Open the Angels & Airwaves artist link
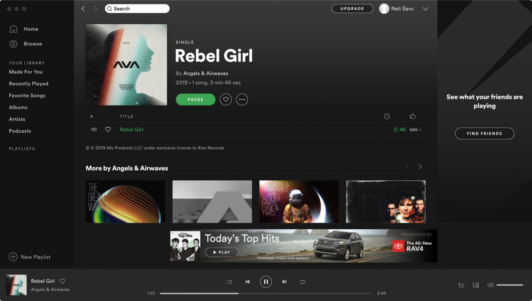 click(x=206, y=73)
